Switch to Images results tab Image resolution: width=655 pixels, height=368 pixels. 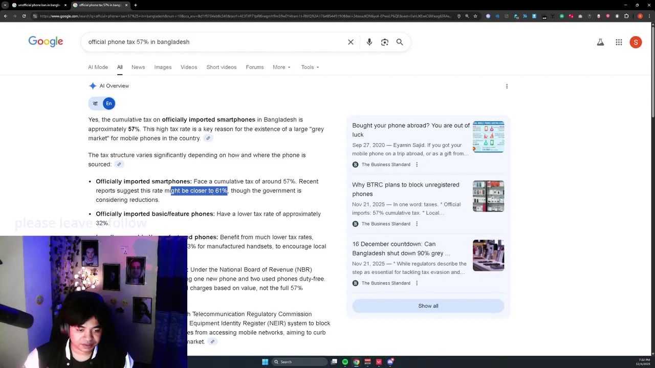163,67
